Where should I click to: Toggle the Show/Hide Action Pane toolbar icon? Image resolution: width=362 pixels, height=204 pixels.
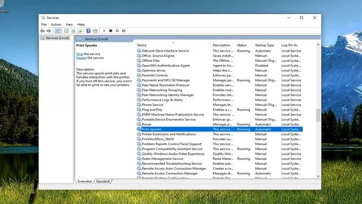pyautogui.click(x=95, y=31)
